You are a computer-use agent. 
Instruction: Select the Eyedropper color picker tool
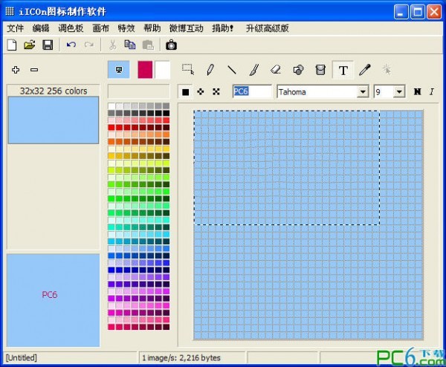pyautogui.click(x=365, y=70)
